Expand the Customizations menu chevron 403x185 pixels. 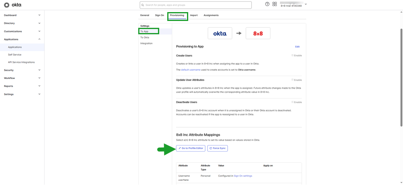tap(39, 31)
